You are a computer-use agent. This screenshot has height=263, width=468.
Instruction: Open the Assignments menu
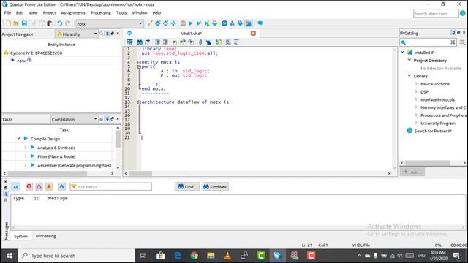point(73,13)
